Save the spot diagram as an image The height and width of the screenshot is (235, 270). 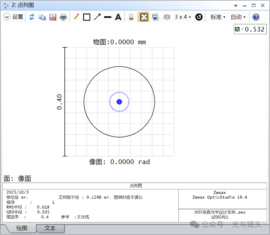[x=53, y=17]
